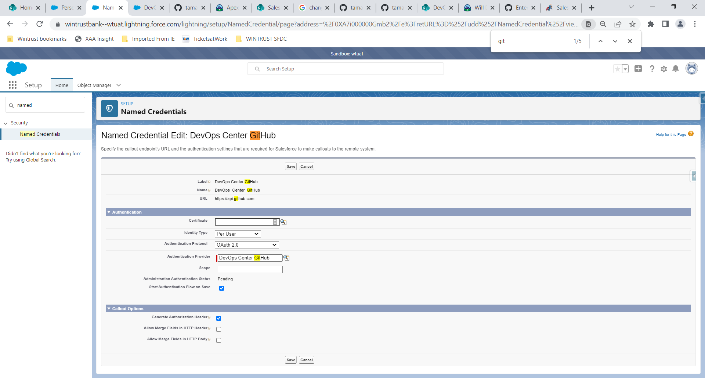705x378 pixels.
Task: Click the Salesforce cloud logo
Action: [x=17, y=69]
